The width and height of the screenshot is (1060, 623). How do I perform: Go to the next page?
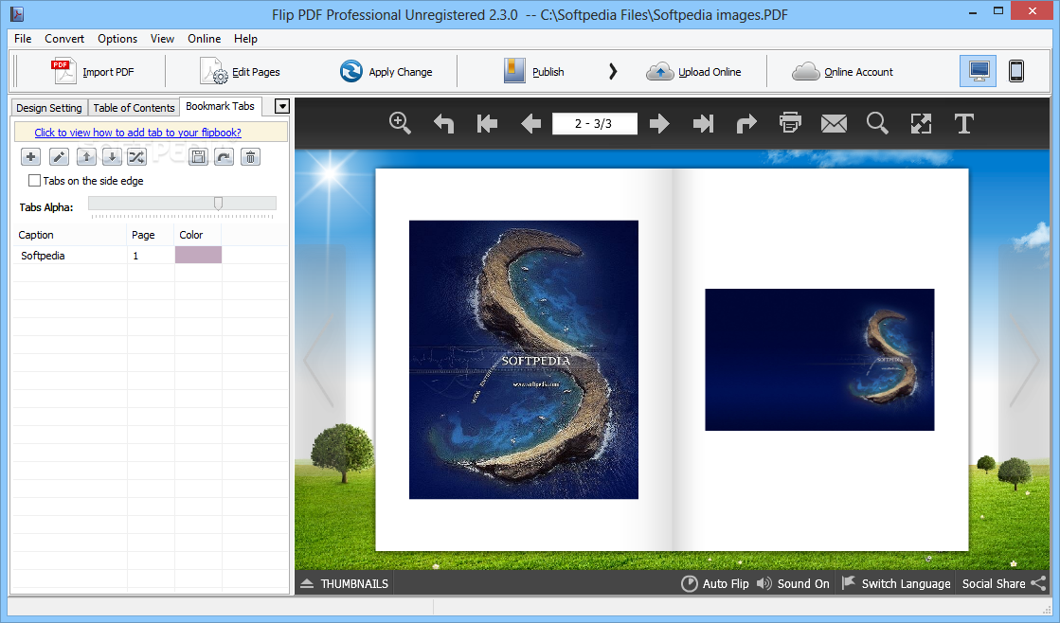pos(659,124)
